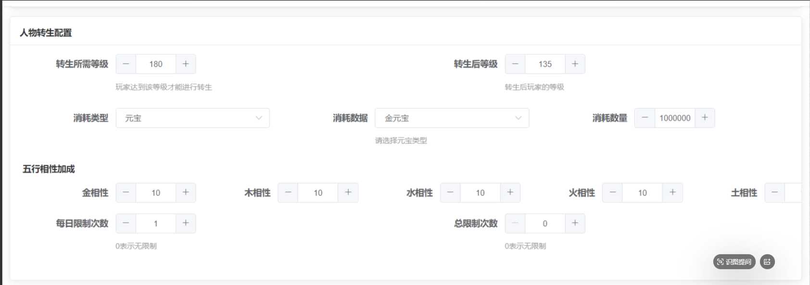Increment 金相性 value
This screenshot has height=285, width=810.
coord(186,193)
